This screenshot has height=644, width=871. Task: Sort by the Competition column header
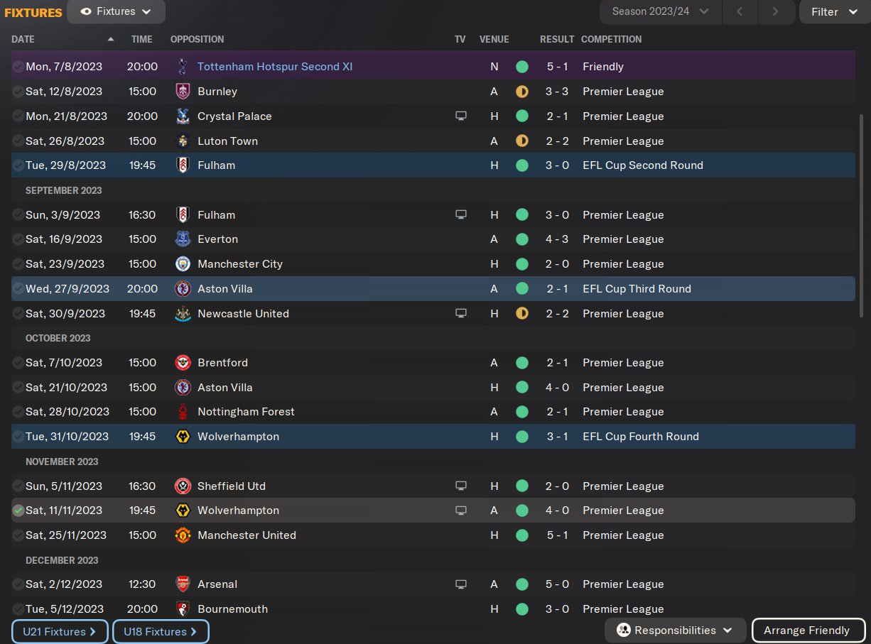611,39
